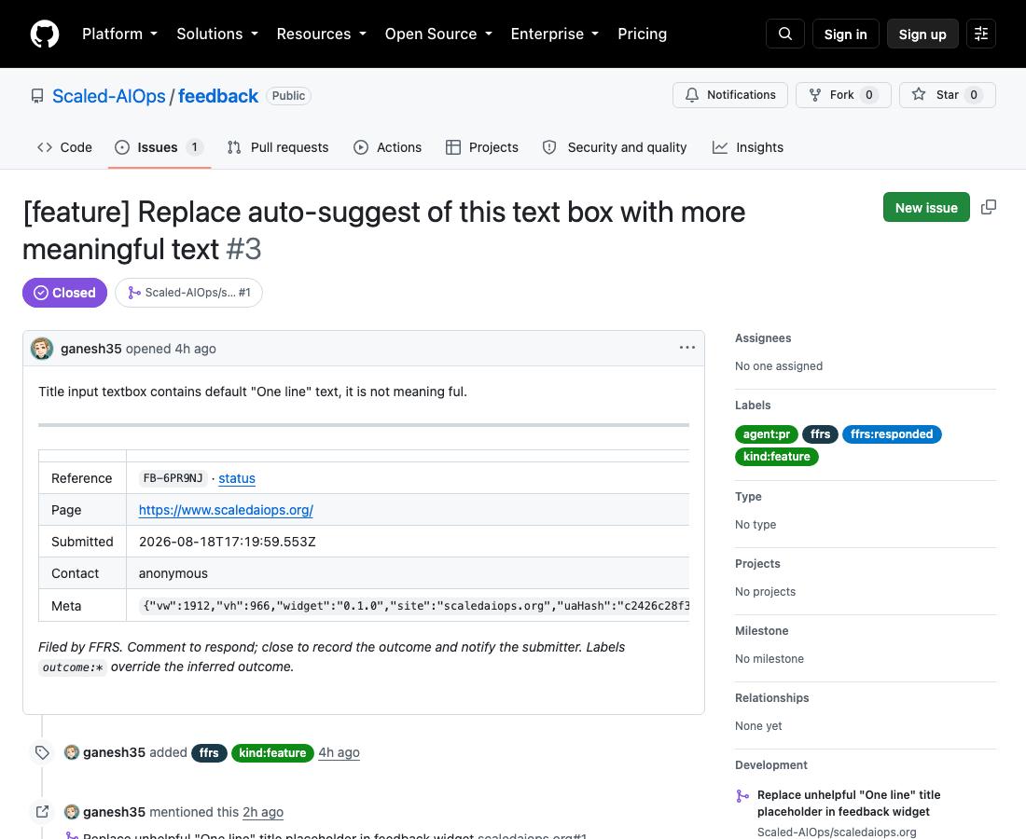Click ganesh35 username in 'mentioned this' event
Image resolution: width=1026 pixels, height=839 pixels.
click(x=114, y=812)
